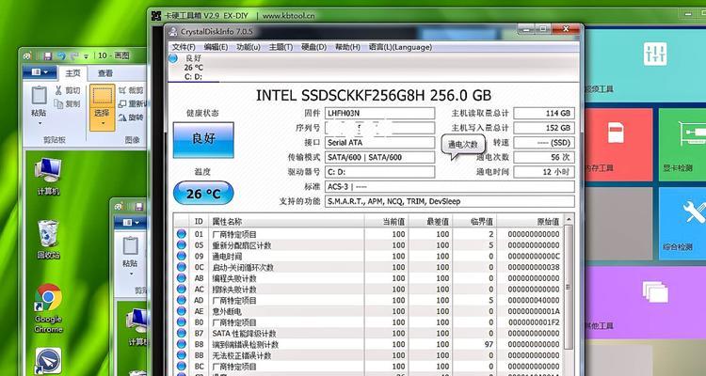The image size is (706, 376).
Task: Select the row 无法校正错误计数
Action: [x=369, y=355]
